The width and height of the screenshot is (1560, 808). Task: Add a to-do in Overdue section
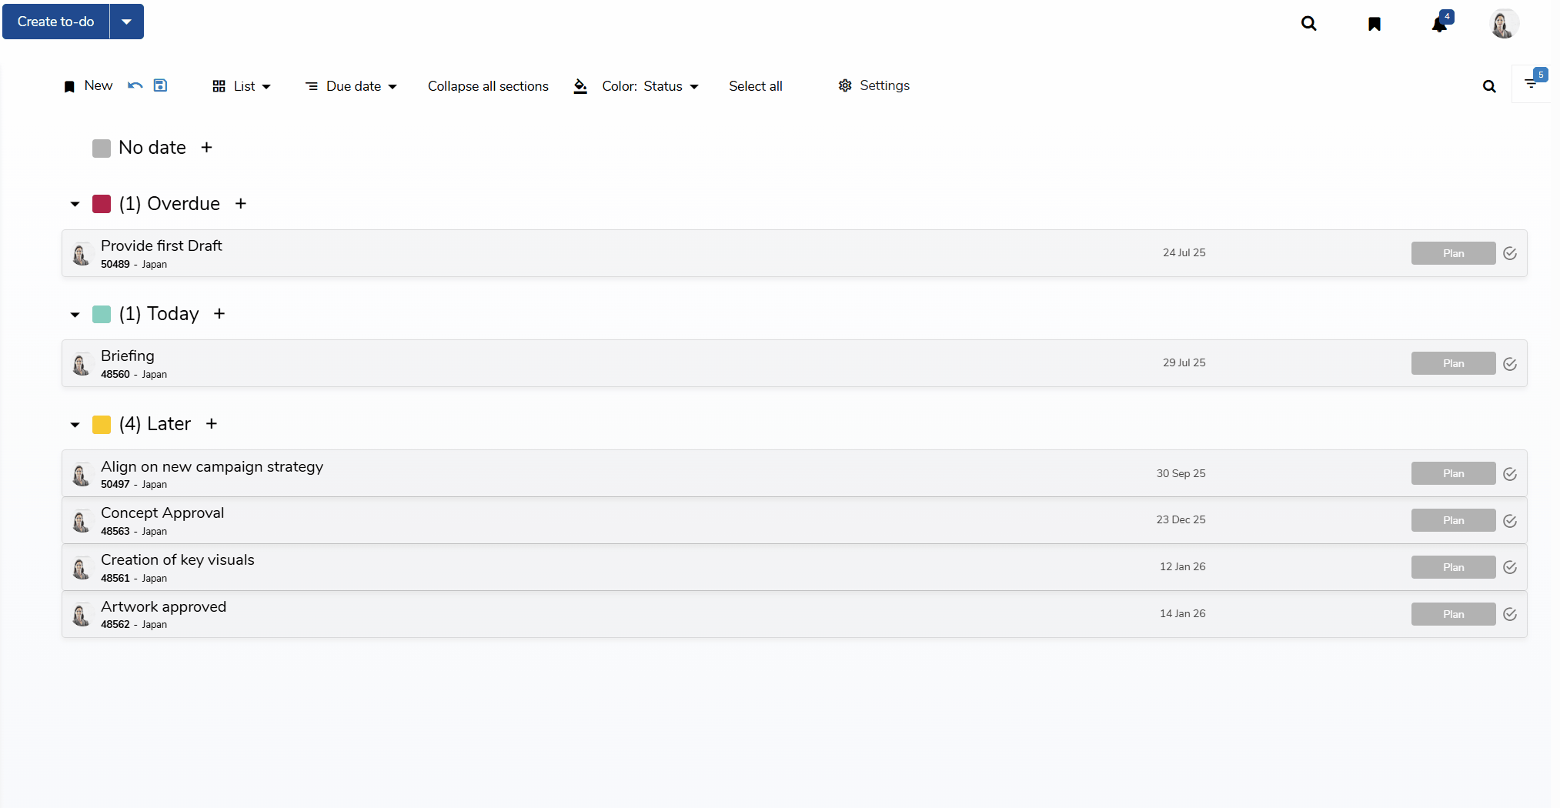241,204
